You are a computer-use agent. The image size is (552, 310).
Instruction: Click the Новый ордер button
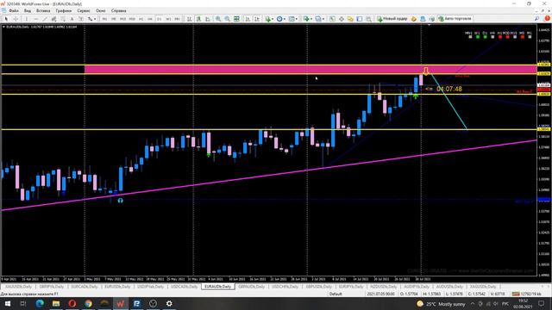[392, 19]
